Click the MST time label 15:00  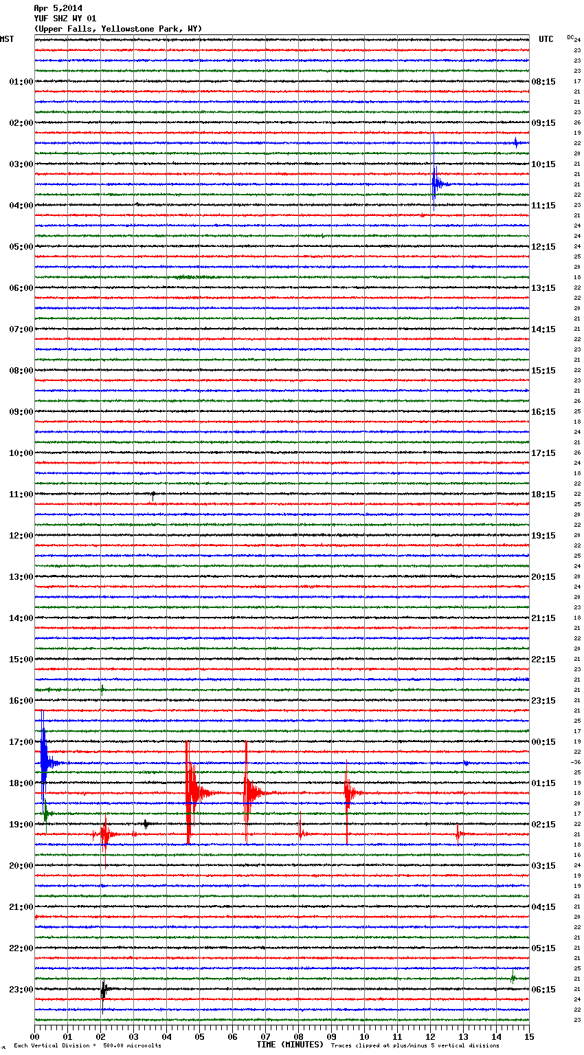21,660
